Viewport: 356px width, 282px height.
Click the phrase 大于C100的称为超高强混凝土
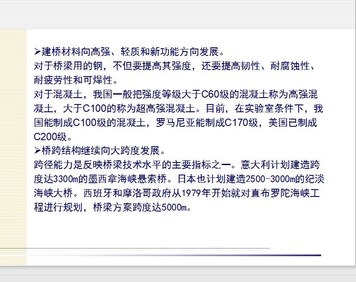pyautogui.click(x=129, y=108)
